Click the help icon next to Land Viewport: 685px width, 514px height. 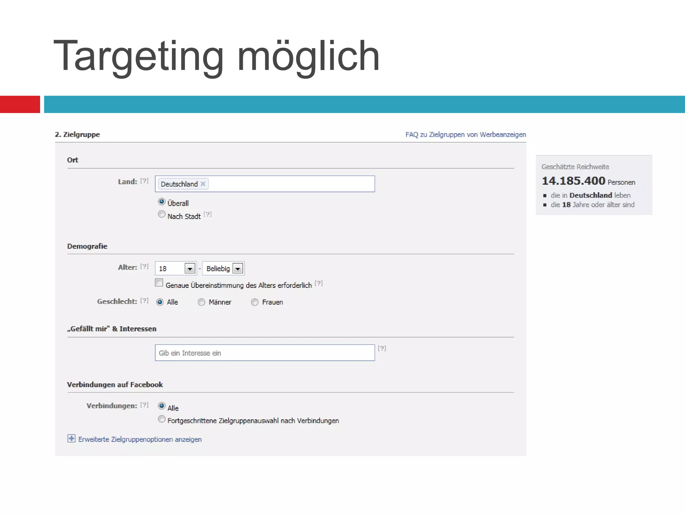144,181
